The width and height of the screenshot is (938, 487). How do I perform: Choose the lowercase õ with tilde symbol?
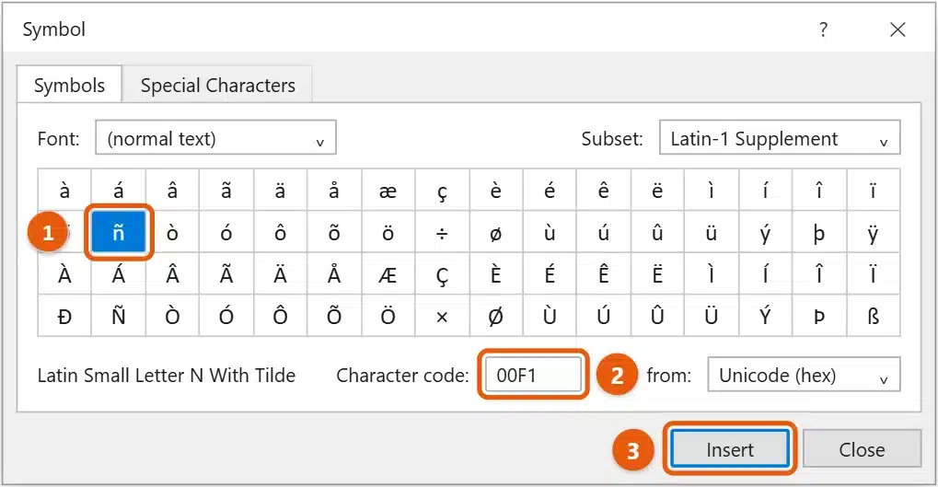334,232
